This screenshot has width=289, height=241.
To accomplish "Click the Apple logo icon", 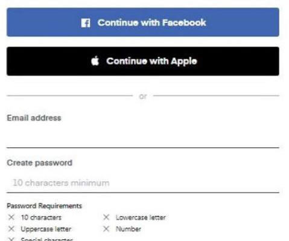I will tap(95, 61).
